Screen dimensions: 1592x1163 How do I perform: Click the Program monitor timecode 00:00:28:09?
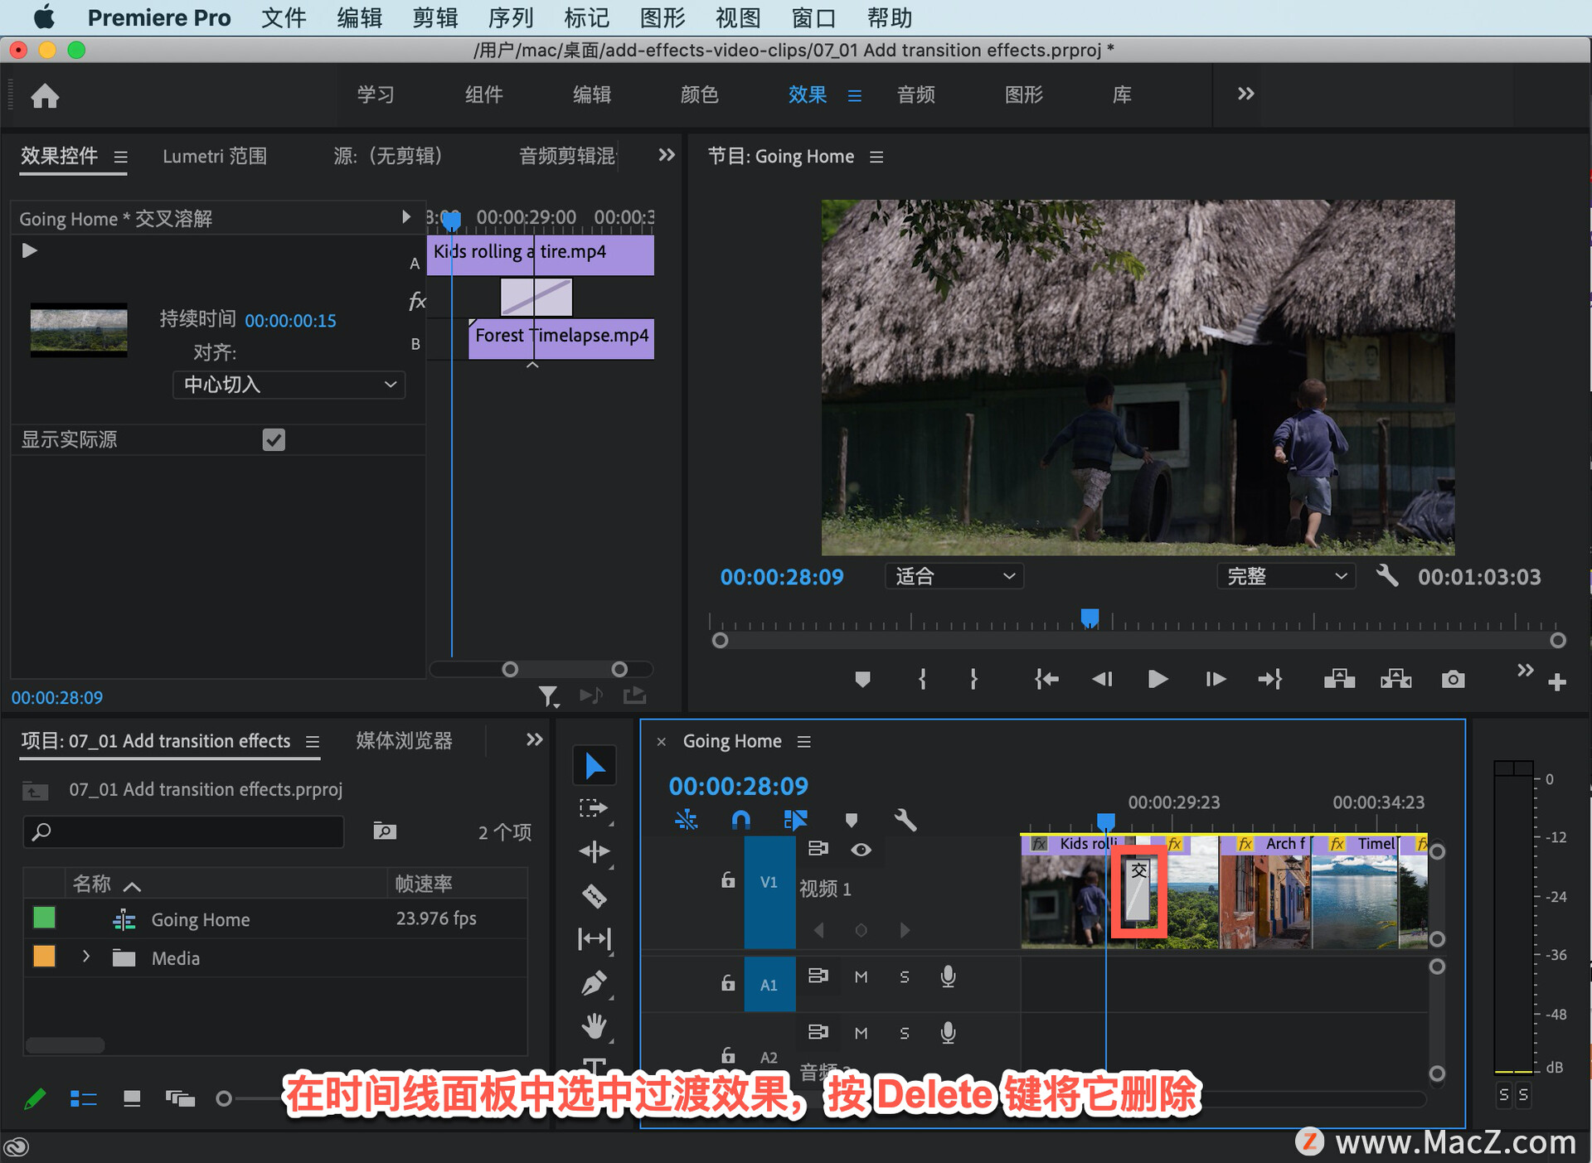782,577
